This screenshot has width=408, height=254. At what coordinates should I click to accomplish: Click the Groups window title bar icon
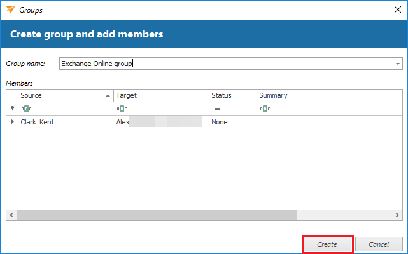9,10
